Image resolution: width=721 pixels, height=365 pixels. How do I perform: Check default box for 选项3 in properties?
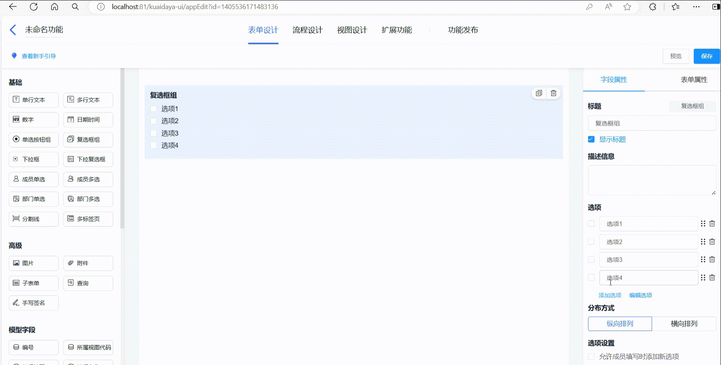click(x=591, y=259)
